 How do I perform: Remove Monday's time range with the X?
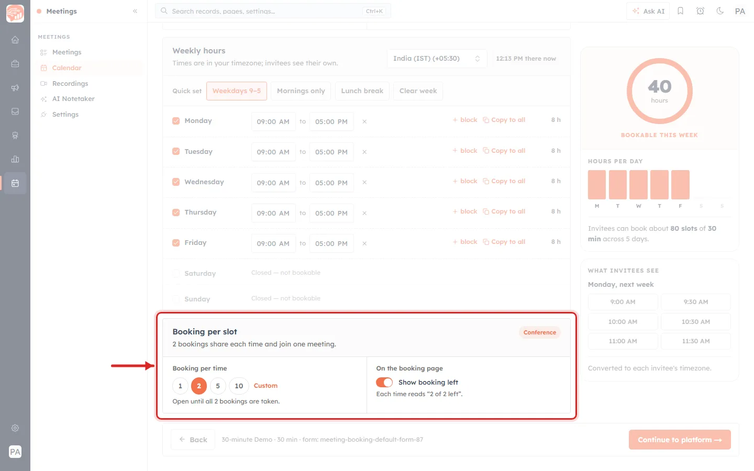click(364, 121)
